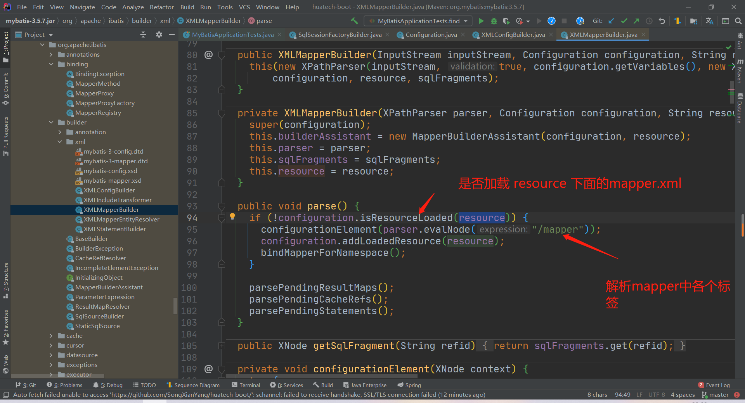Select mybatis-3-mapper.dtd file
This screenshot has width=745, height=403.
tap(116, 161)
